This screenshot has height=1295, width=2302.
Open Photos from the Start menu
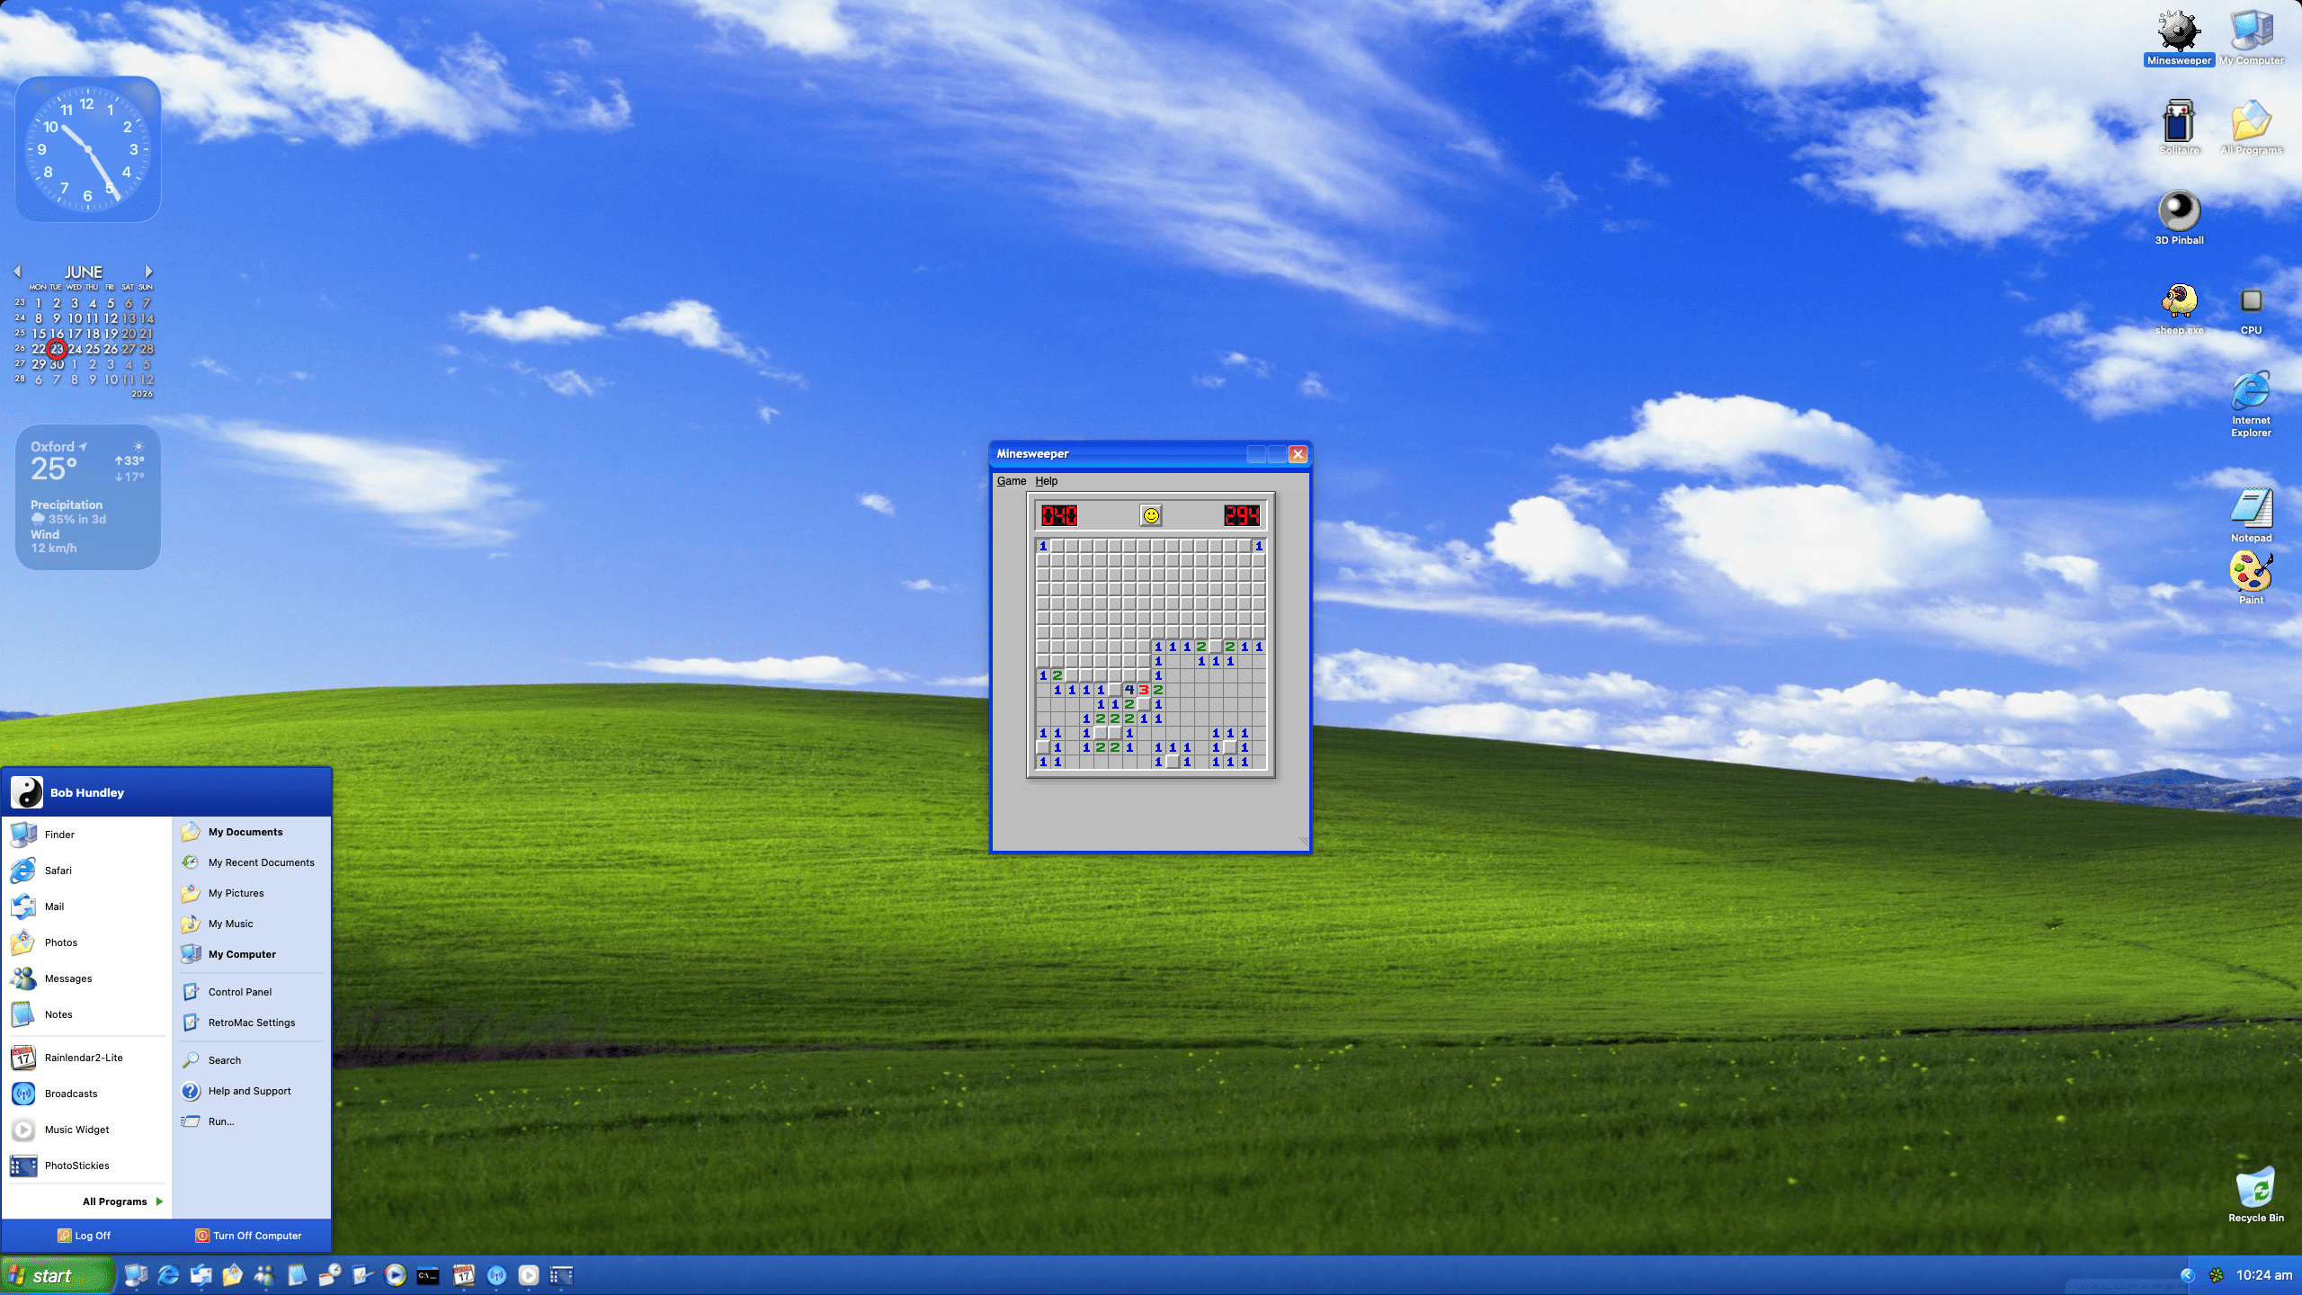click(x=86, y=942)
